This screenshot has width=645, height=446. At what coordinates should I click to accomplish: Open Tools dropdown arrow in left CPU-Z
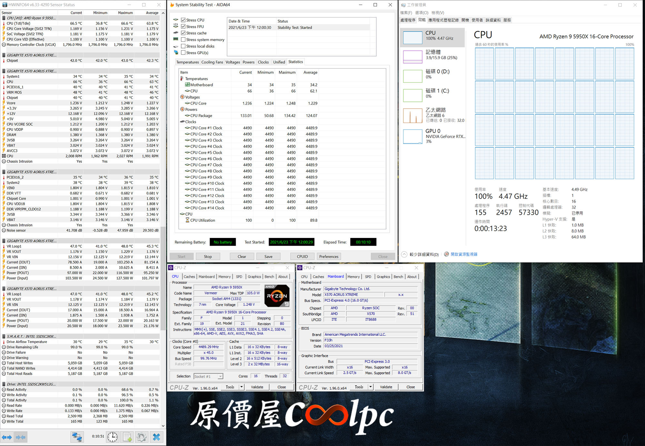coord(241,387)
